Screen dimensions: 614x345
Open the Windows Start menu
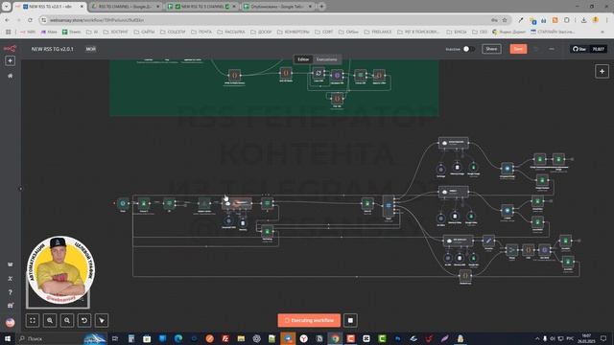8,338
